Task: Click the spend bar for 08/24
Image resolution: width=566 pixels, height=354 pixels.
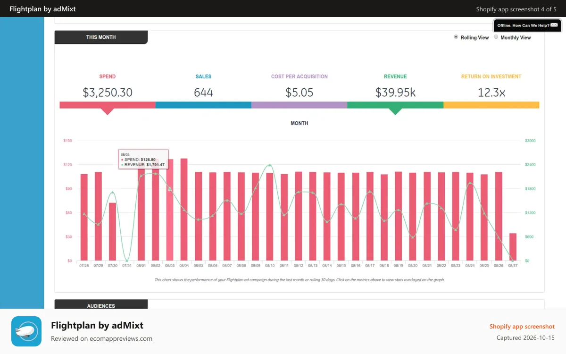Action: [470, 217]
